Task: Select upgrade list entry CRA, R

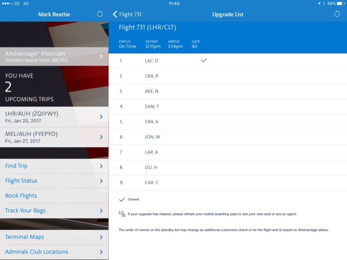Action: (x=228, y=76)
